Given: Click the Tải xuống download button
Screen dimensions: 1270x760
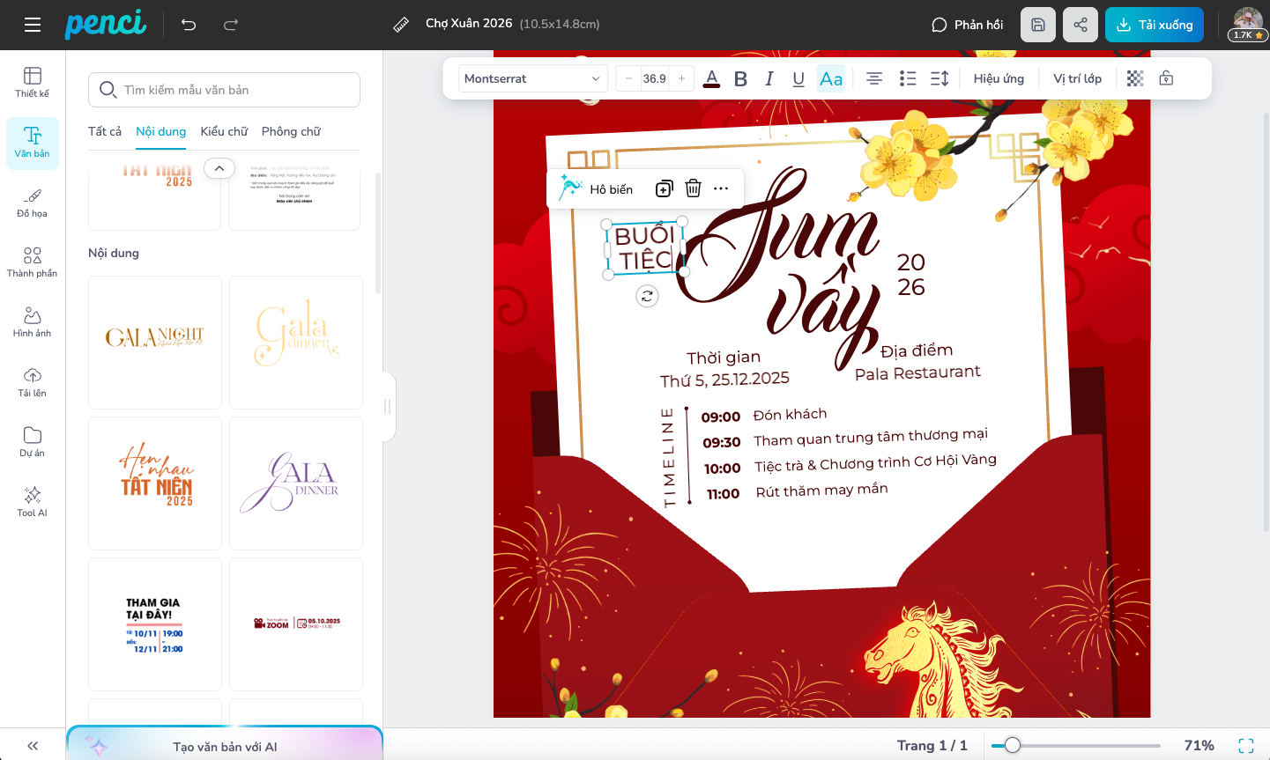Looking at the screenshot, I should [x=1154, y=25].
